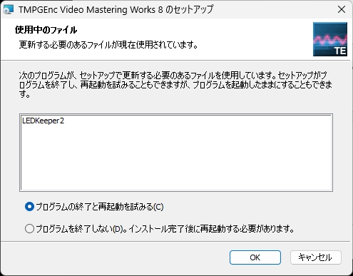Click the (D) accelerator in second option
The width and height of the screenshot is (353, 276).
[118, 229]
